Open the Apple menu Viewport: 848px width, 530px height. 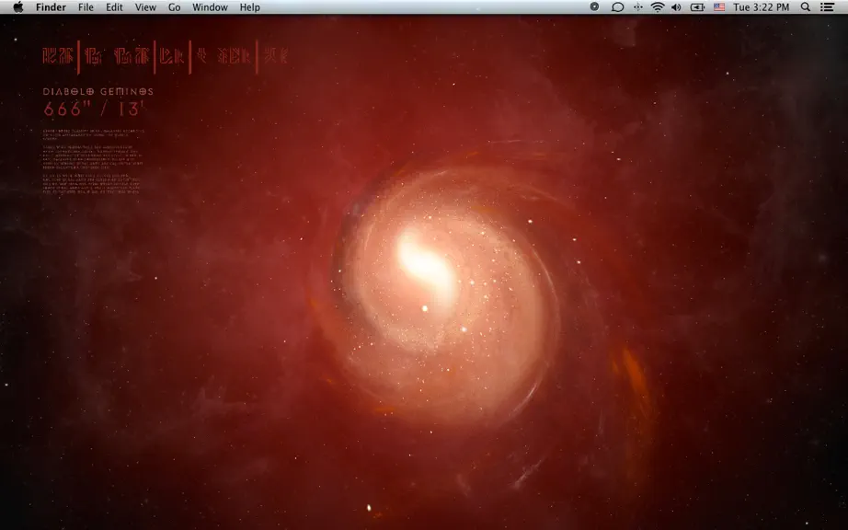click(18, 7)
